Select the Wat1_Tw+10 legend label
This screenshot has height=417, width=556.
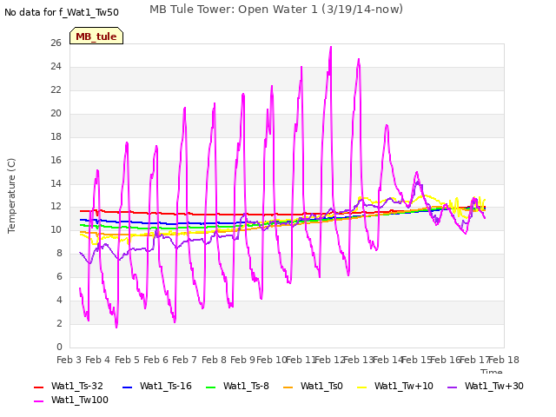(404, 386)
